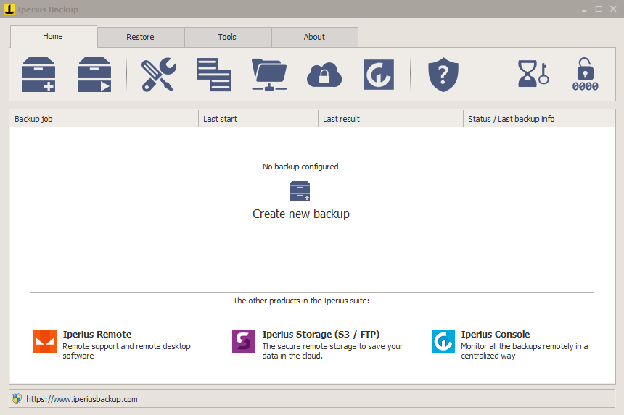624x415 pixels.
Task: Run backup job toolbar icon
Action: tap(94, 75)
